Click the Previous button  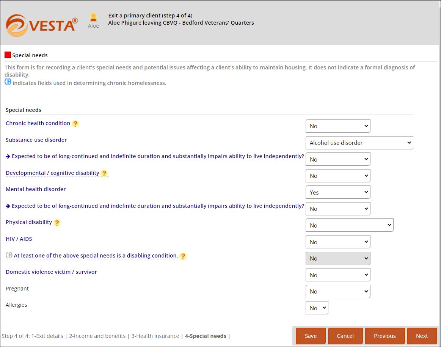click(x=385, y=336)
